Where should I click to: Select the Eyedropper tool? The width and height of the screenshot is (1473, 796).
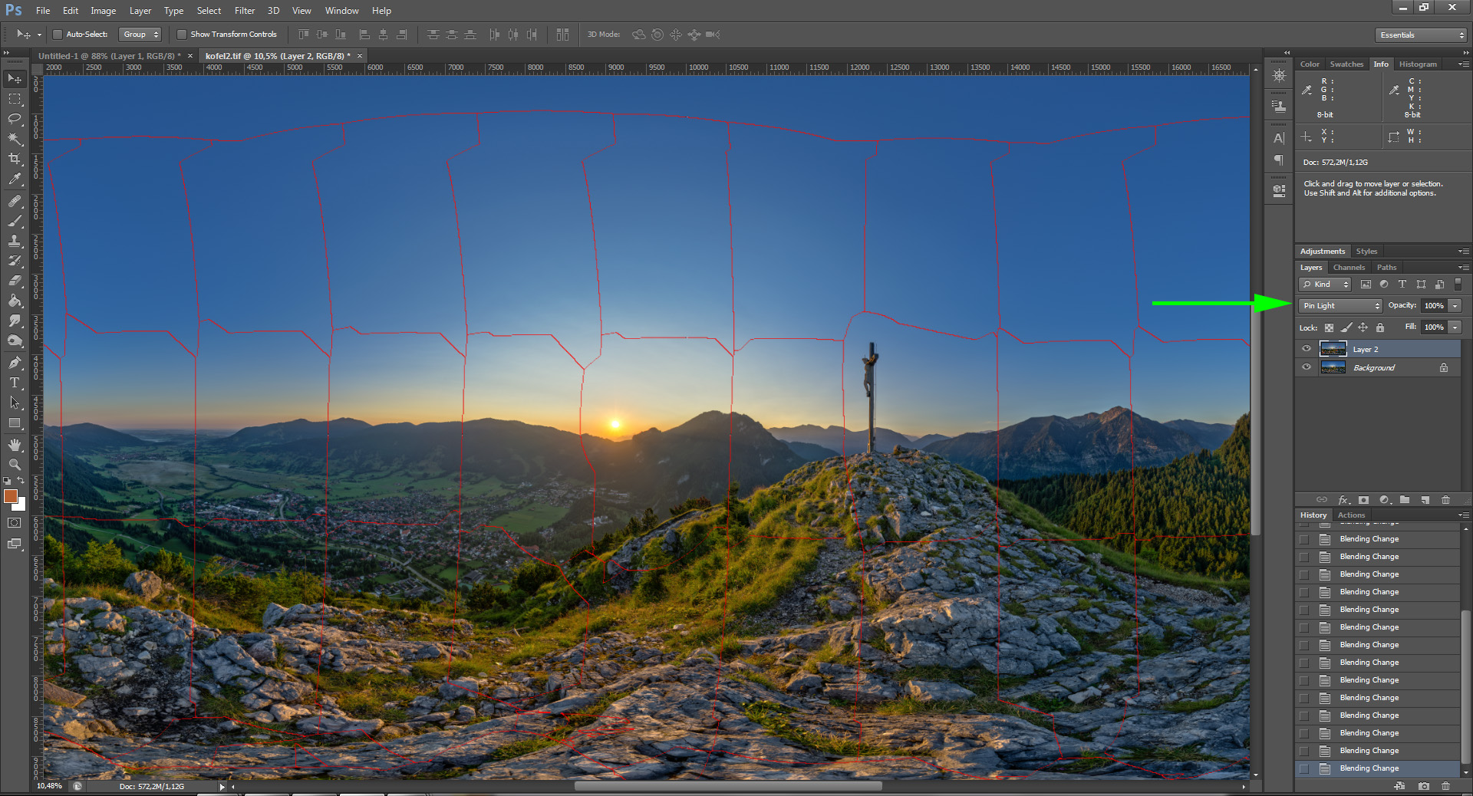click(x=15, y=179)
